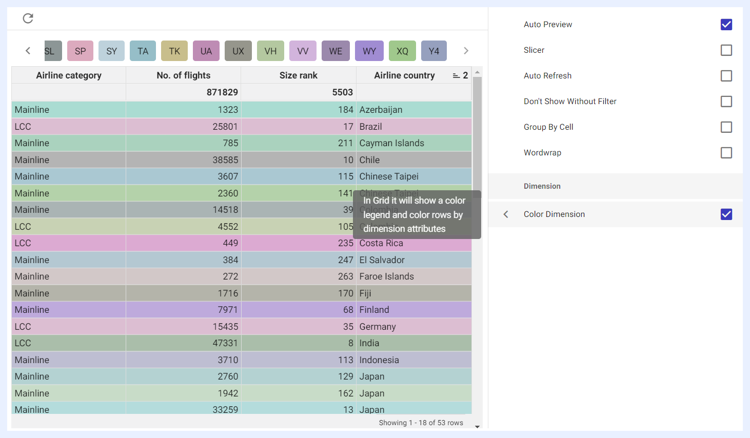
Task: Click the TA legend chip
Action: point(143,51)
